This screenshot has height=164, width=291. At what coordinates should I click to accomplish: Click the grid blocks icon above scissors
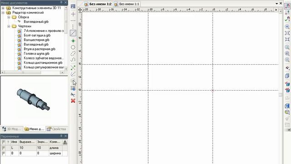point(73,88)
